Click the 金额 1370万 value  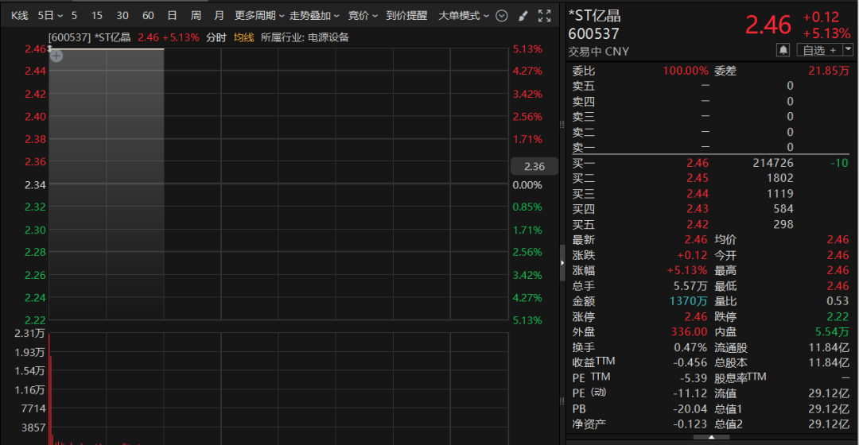click(689, 301)
